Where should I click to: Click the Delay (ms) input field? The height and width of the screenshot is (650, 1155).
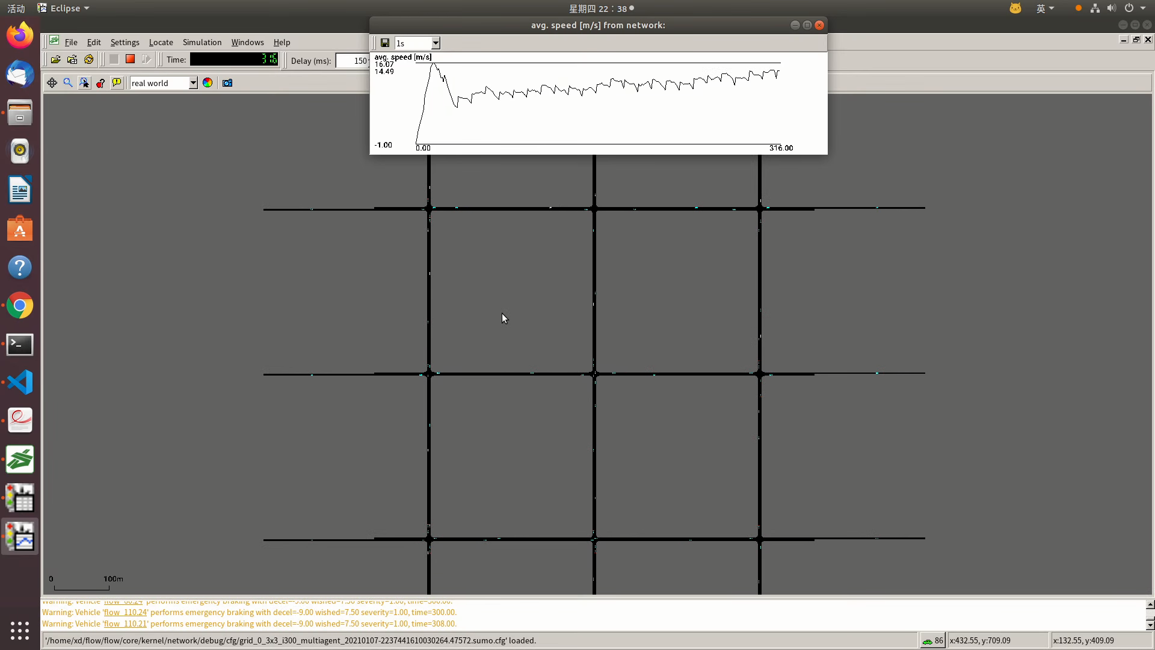(353, 60)
